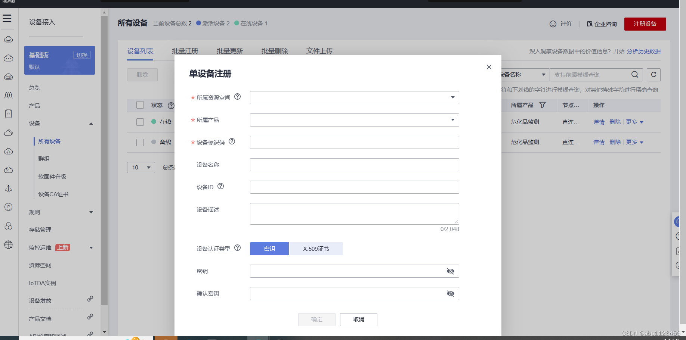The height and width of the screenshot is (340, 686).
Task: Click the globe icon in left rail
Action: click(8, 245)
